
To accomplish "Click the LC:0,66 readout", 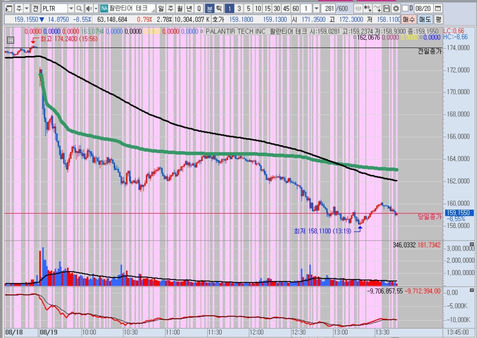I will [x=454, y=31].
